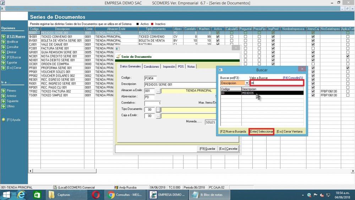The height and width of the screenshot is (200, 355).
Task: Switch to Bloc de notas taskbar item
Action: pyautogui.click(x=209, y=195)
